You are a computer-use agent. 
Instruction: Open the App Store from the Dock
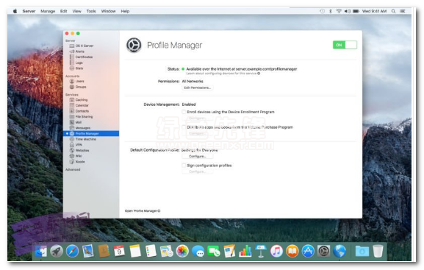click(308, 252)
